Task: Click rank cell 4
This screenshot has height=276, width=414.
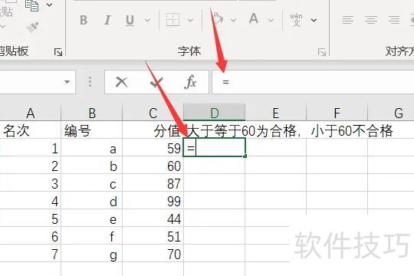Action: [x=31, y=201]
